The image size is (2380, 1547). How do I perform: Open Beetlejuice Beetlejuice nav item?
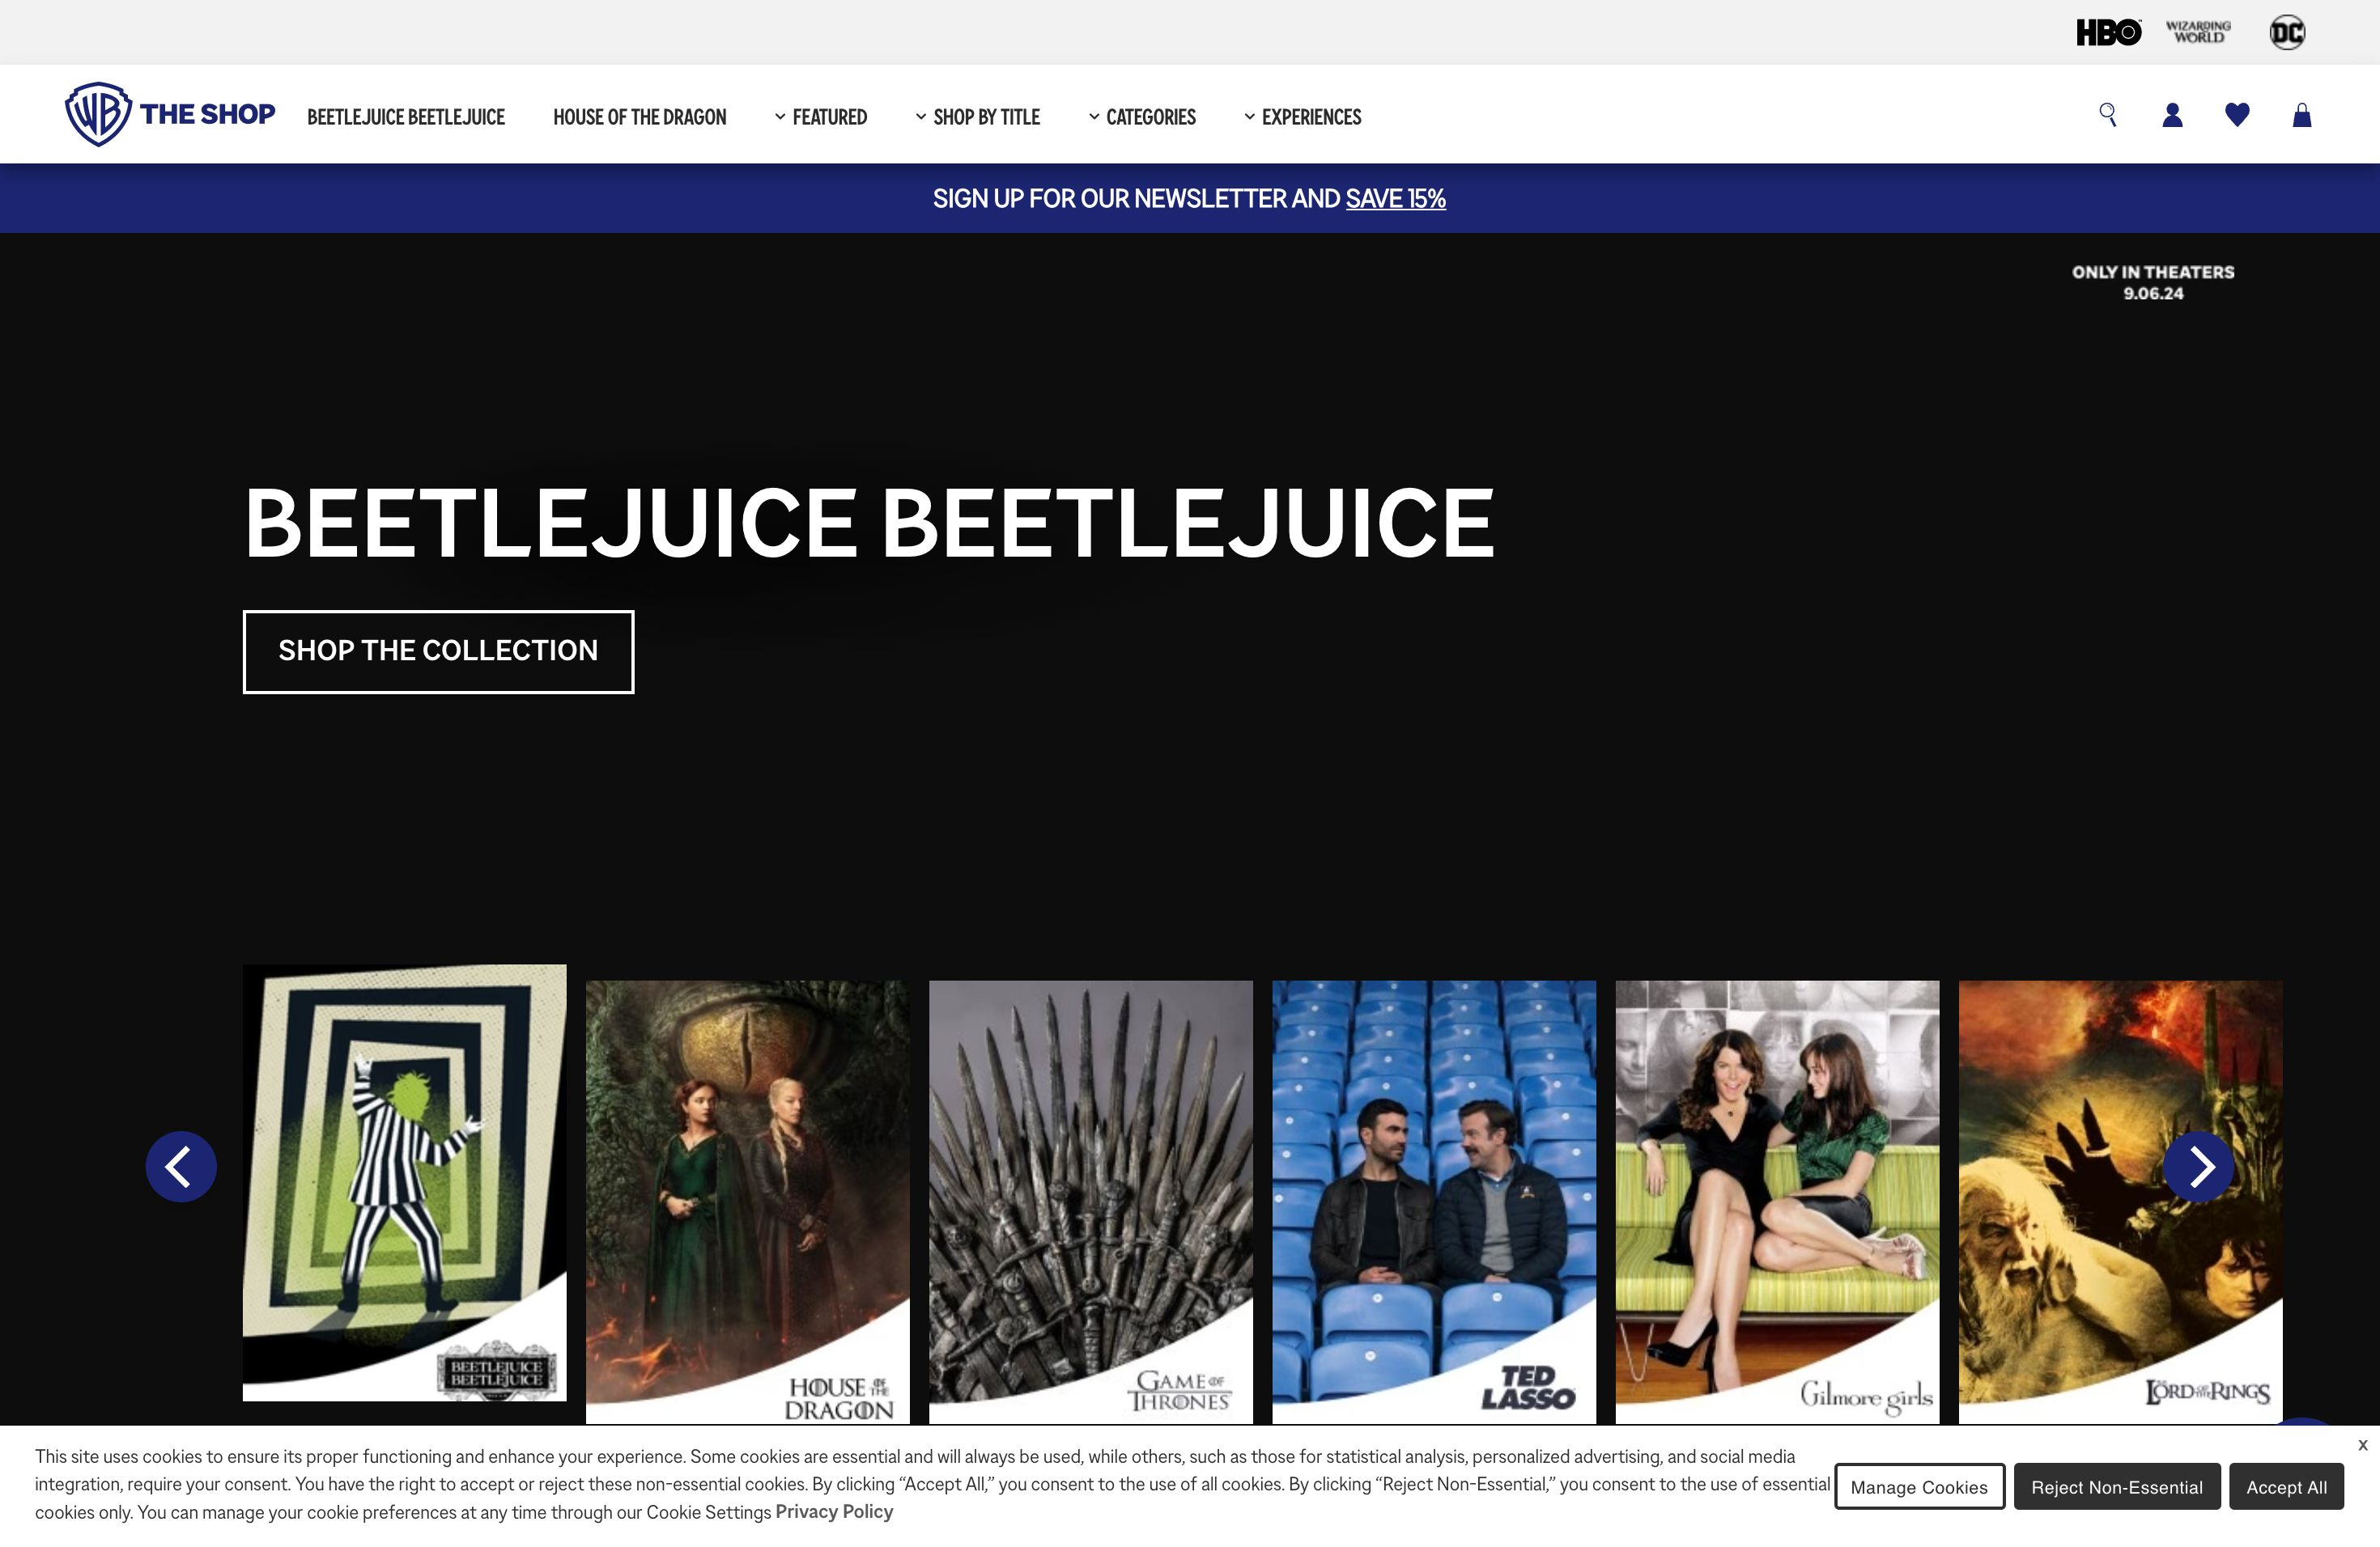[406, 117]
